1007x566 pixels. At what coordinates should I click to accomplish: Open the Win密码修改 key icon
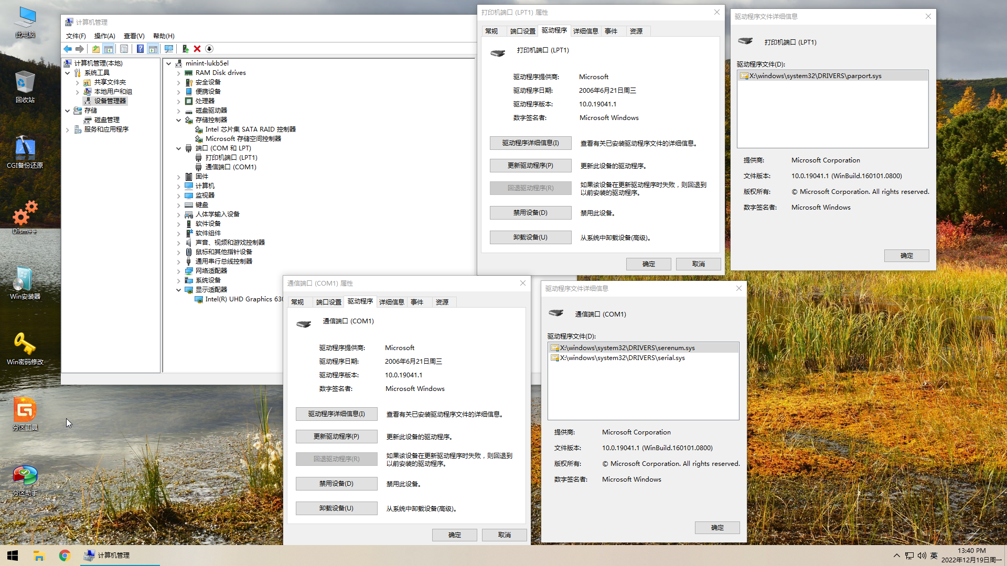(x=25, y=349)
